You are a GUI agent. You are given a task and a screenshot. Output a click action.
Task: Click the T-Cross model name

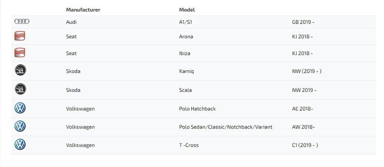pyautogui.click(x=189, y=145)
